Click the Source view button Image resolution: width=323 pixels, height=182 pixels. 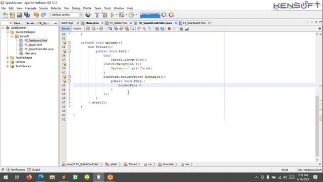(x=65, y=29)
